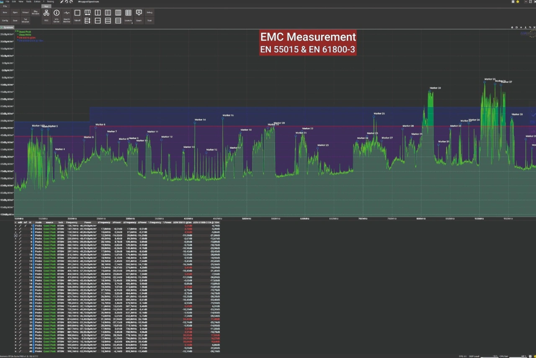Click the blue color swatch of marker 2
Screen dimensions: 536x358
click(34, 229)
